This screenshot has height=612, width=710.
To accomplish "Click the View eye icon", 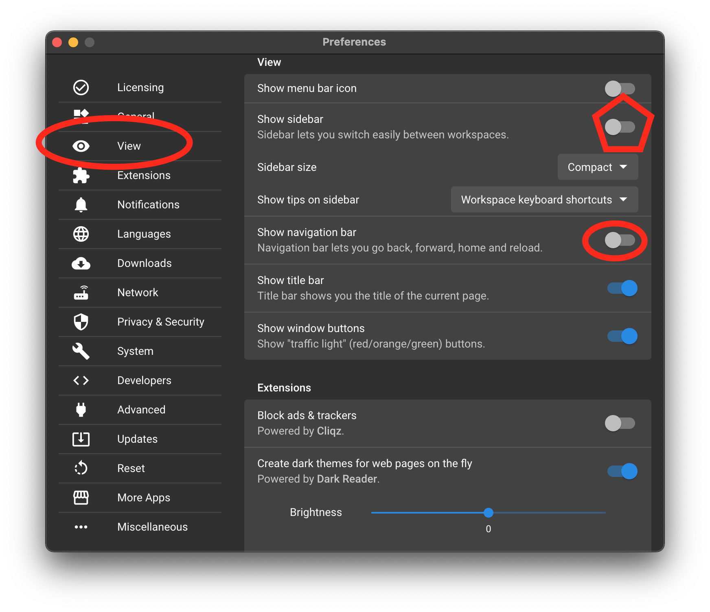I will click(x=81, y=146).
